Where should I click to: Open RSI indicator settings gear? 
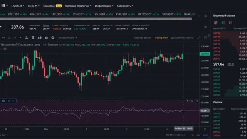(3, 101)
